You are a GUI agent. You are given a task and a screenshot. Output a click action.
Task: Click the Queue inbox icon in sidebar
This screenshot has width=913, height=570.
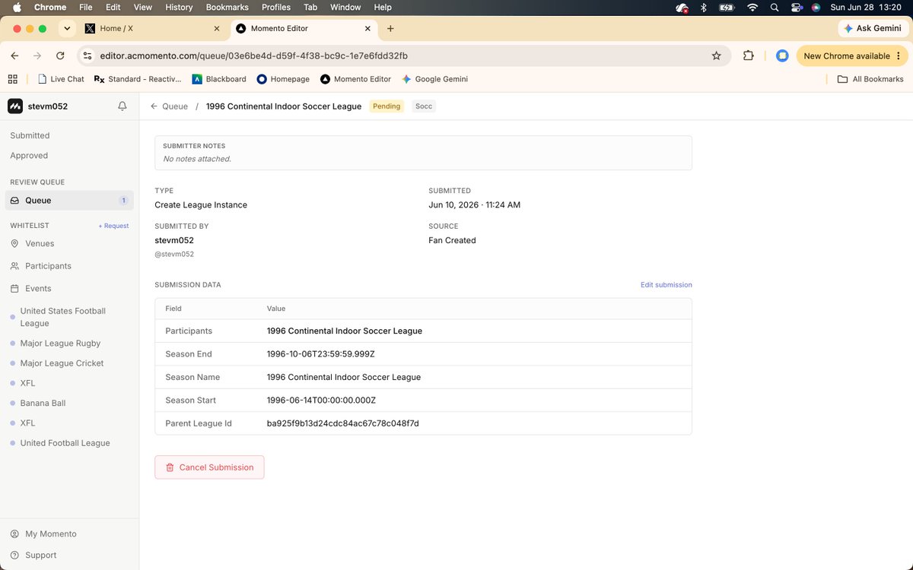click(15, 201)
